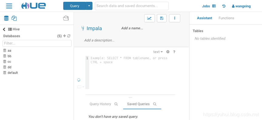262x120 pixels.
Task: Save the query with floppy icon
Action: point(162,18)
